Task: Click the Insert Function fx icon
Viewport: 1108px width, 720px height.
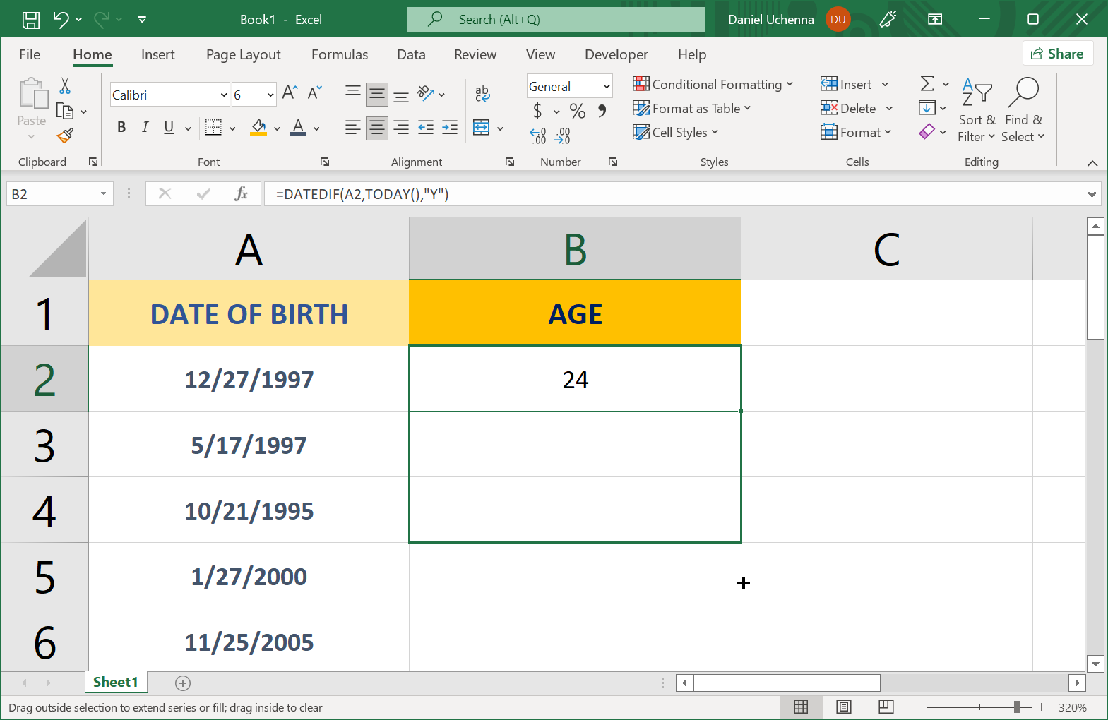Action: [x=241, y=194]
